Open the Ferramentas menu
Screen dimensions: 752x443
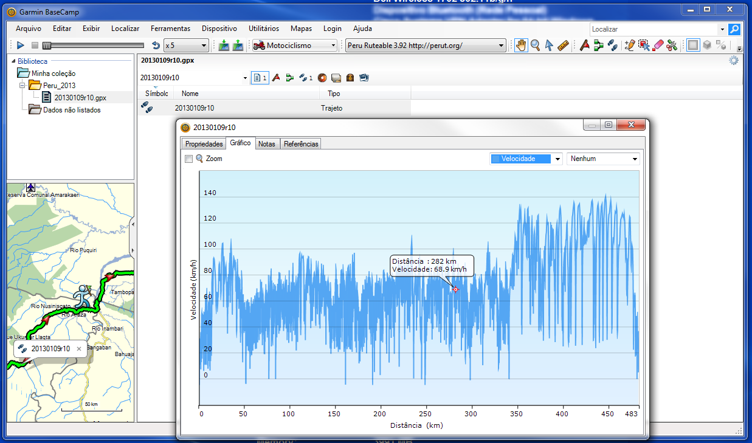coord(170,29)
